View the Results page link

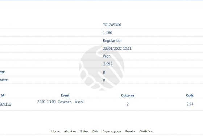130,131
